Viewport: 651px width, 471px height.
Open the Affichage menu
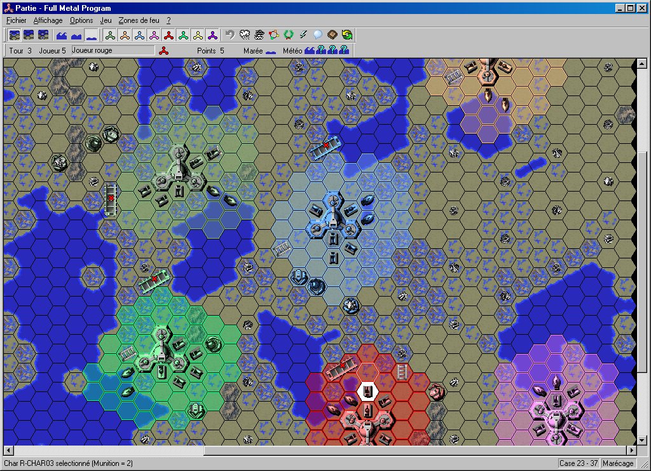click(48, 20)
